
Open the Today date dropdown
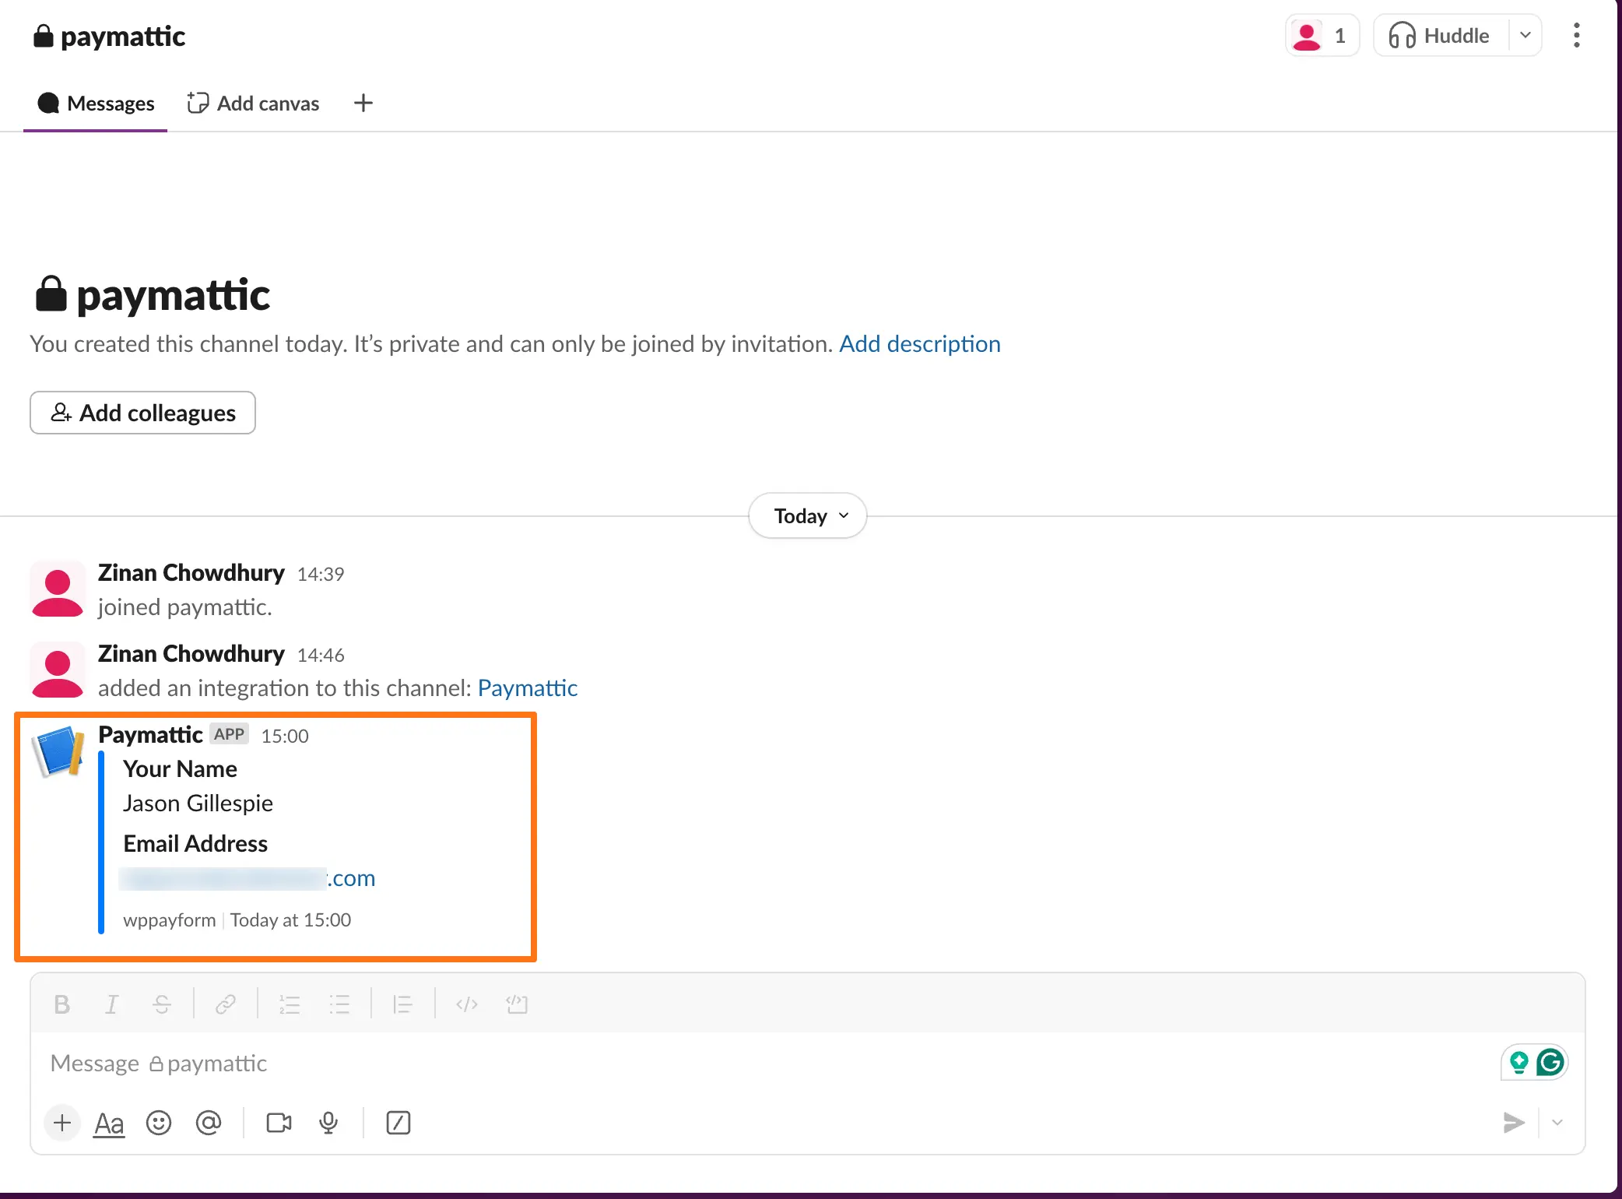point(808,515)
